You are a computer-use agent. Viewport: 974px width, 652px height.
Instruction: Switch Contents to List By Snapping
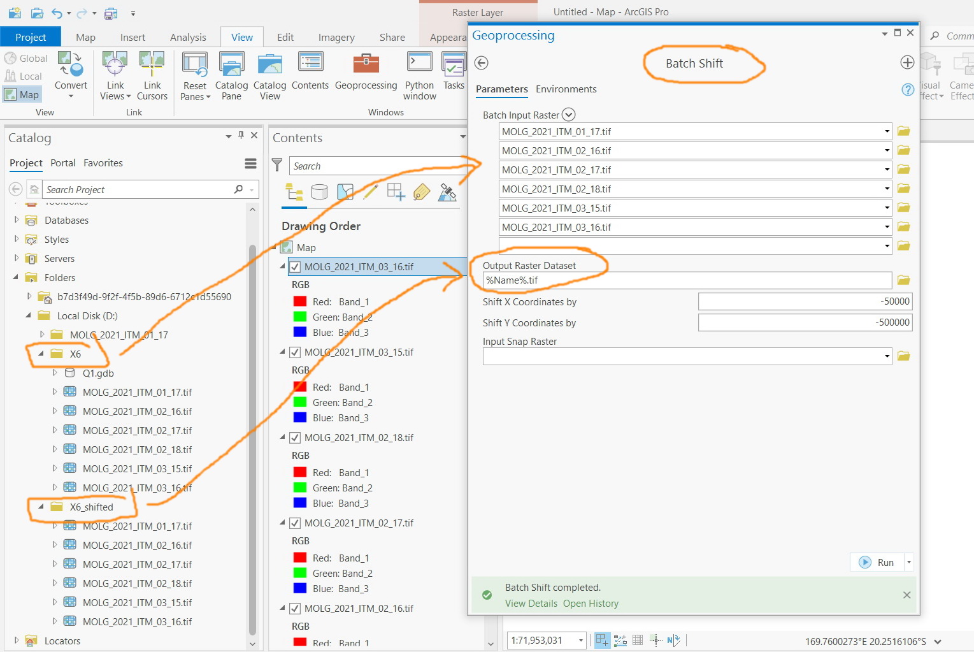click(396, 192)
